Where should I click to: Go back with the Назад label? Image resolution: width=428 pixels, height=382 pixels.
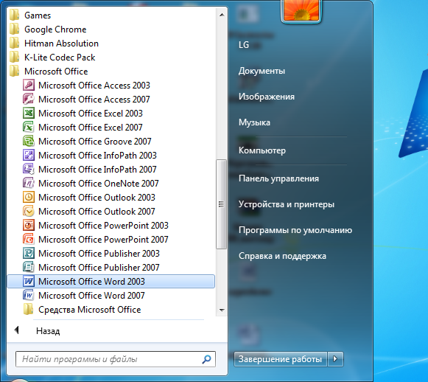[x=48, y=331]
